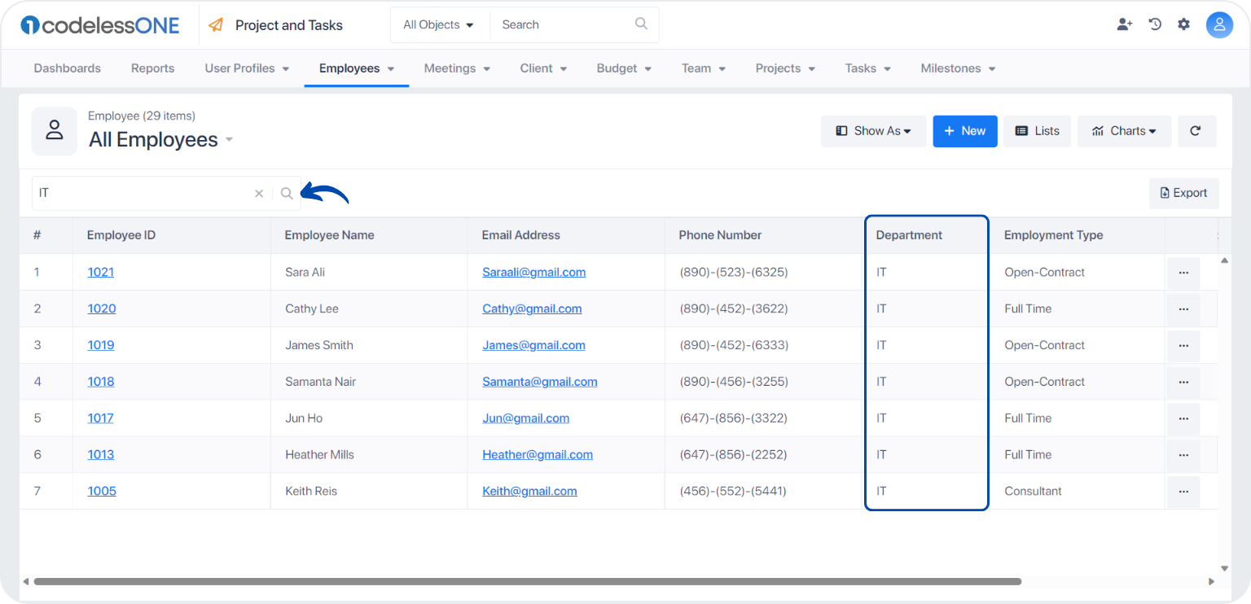Open employee ID 1005 link

(102, 492)
